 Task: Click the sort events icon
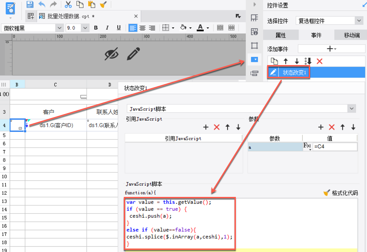point(308,61)
